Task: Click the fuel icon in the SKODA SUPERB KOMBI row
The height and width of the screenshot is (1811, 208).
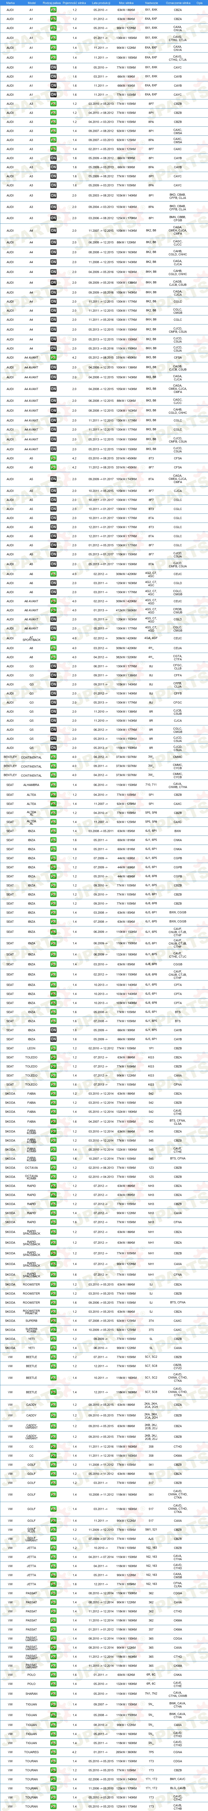Action: pos(53,1330)
